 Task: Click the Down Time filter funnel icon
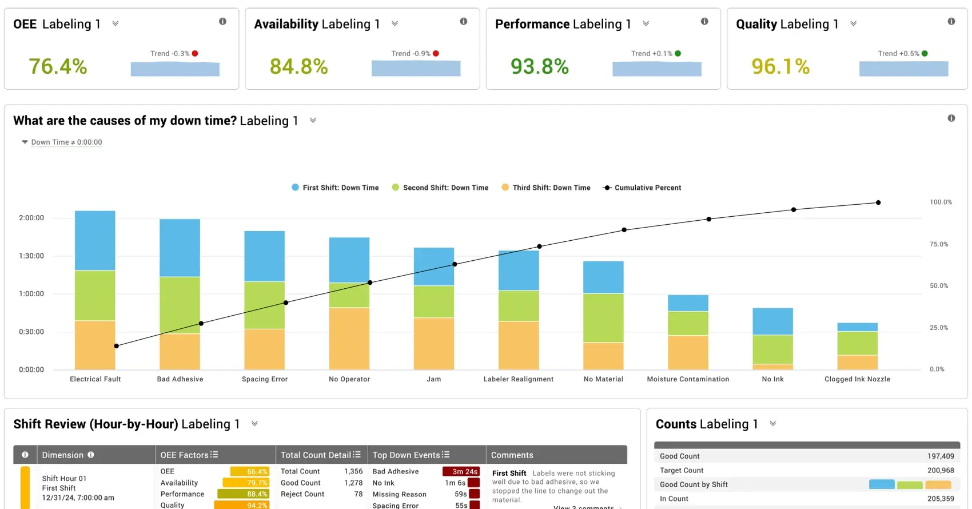[x=25, y=142]
